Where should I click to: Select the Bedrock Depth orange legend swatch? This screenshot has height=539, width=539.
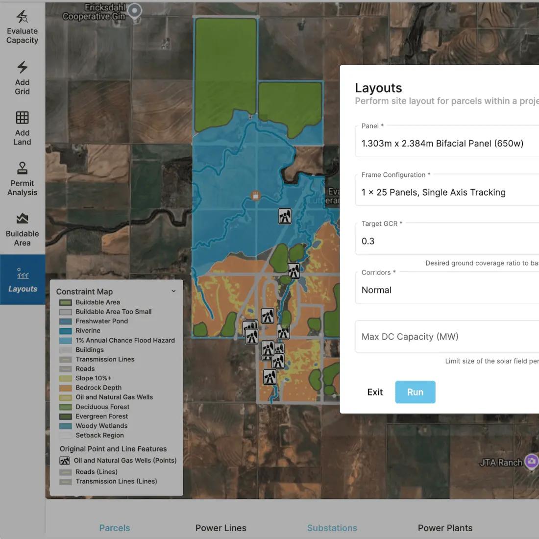pos(65,388)
